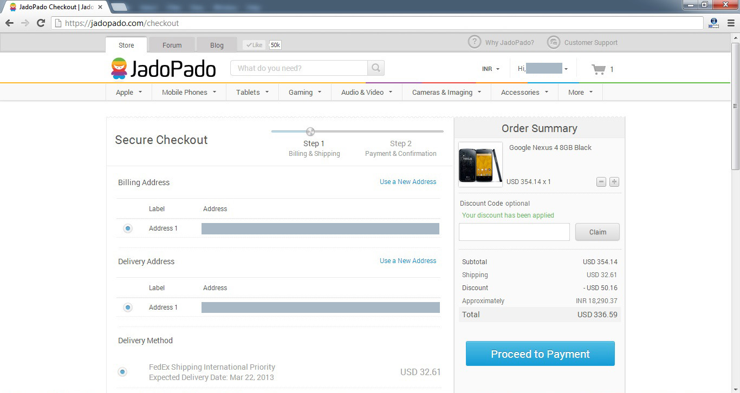The width and height of the screenshot is (740, 393).
Task: Click Google Nexus 4 8GB Black title
Action: (550, 148)
